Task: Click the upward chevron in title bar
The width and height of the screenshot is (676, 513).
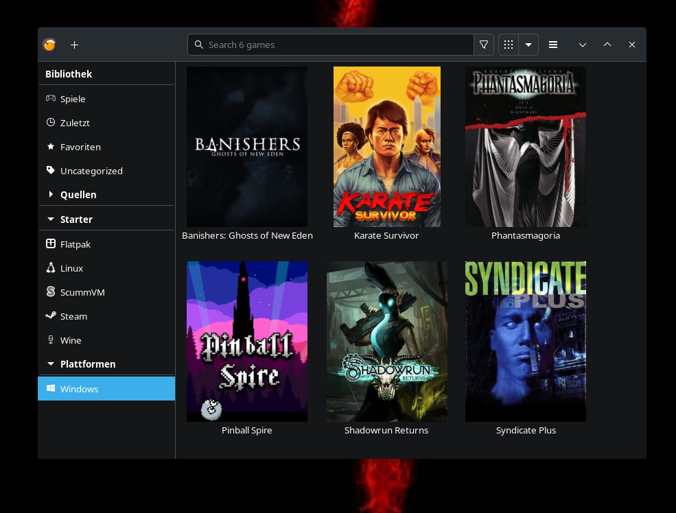Action: coord(607,45)
